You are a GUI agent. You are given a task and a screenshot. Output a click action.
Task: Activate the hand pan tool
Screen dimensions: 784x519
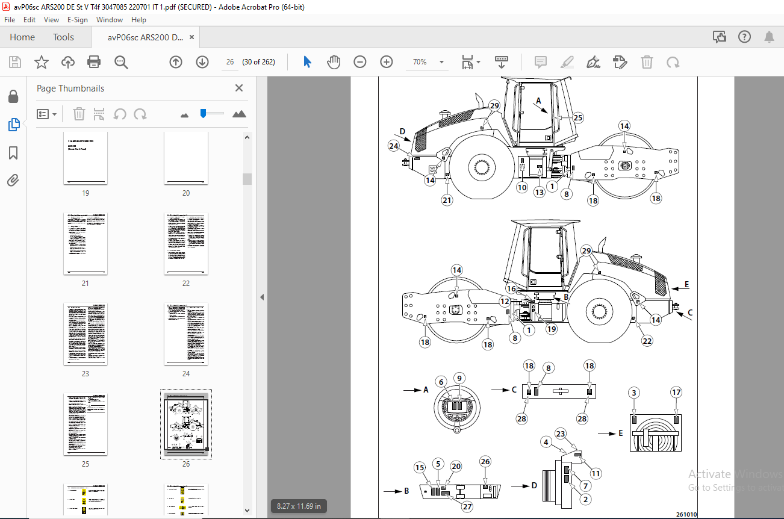[334, 62]
